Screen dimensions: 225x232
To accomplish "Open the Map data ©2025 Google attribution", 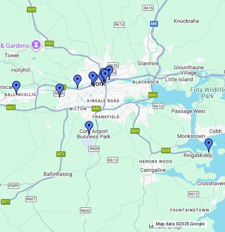I will coord(180,224).
